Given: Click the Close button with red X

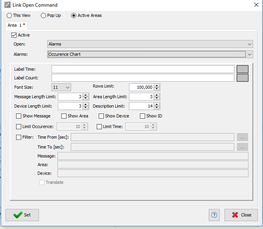Looking at the screenshot, I should click(x=241, y=215).
